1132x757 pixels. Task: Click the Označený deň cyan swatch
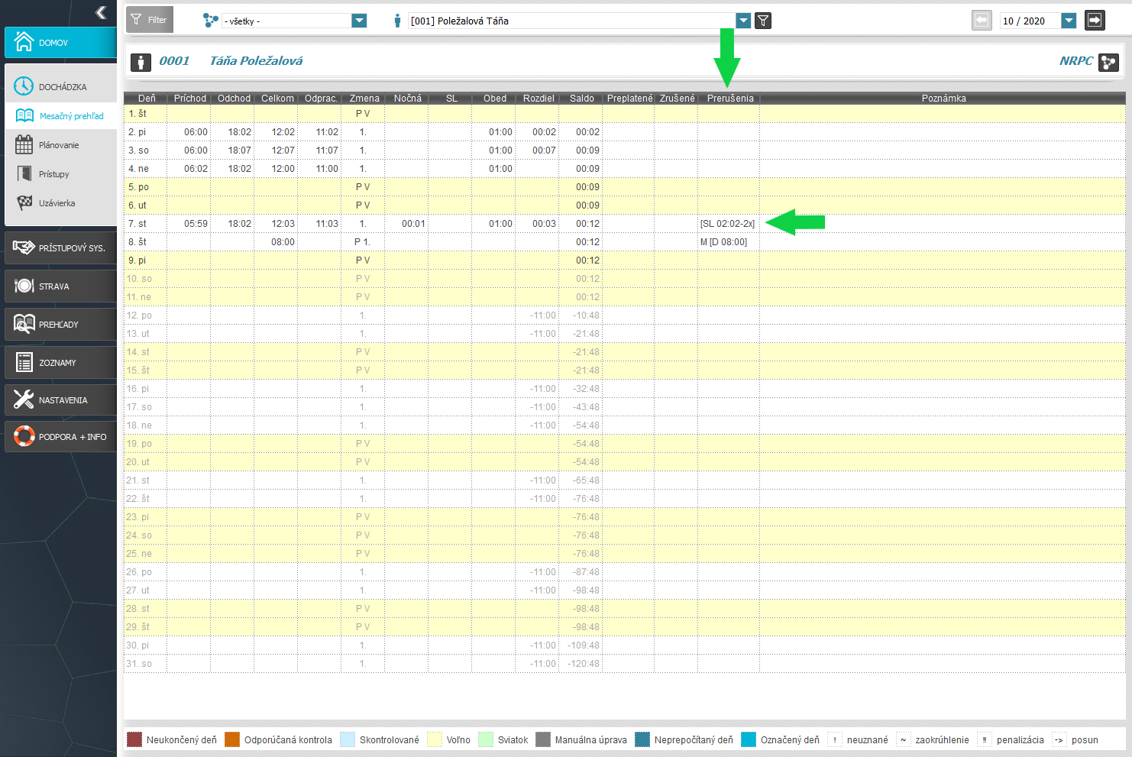click(x=749, y=739)
